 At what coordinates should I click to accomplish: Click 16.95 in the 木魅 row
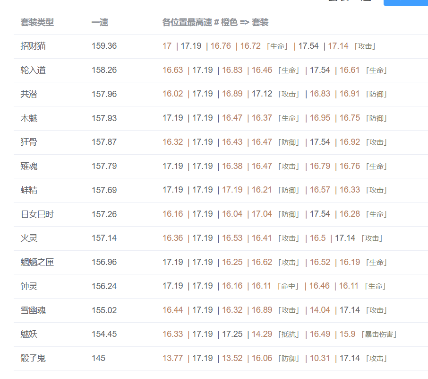coord(320,118)
